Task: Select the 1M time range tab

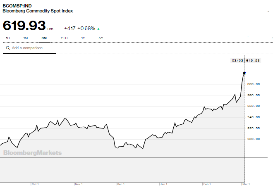Action: click(25, 38)
